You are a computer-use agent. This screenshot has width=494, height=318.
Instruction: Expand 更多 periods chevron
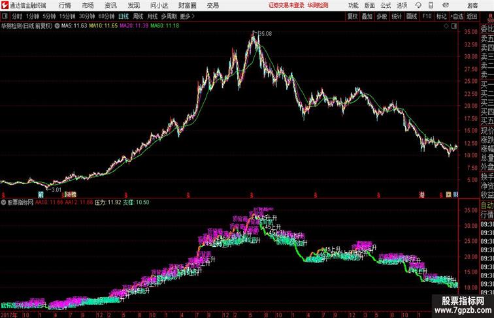(x=187, y=16)
